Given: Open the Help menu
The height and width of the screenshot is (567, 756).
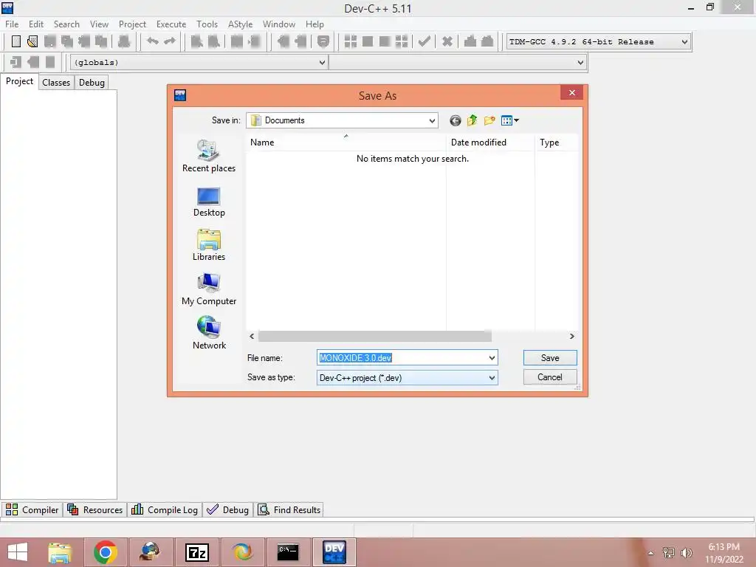Looking at the screenshot, I should tap(315, 24).
